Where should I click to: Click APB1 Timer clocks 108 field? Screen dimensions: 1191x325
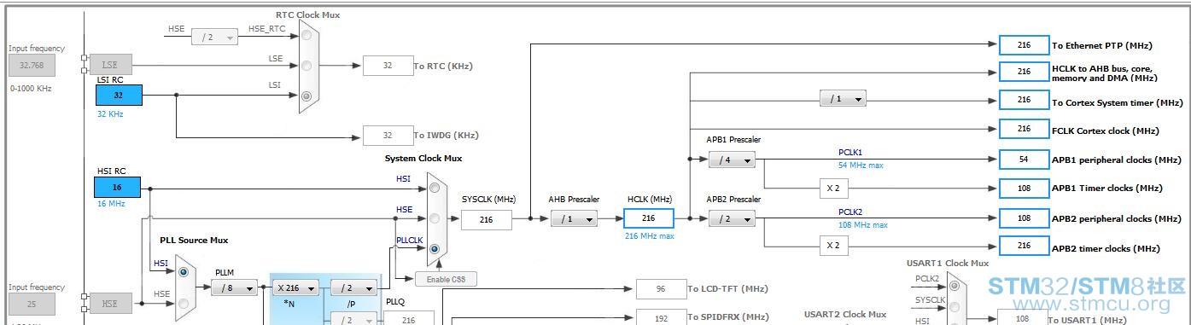pyautogui.click(x=1025, y=188)
